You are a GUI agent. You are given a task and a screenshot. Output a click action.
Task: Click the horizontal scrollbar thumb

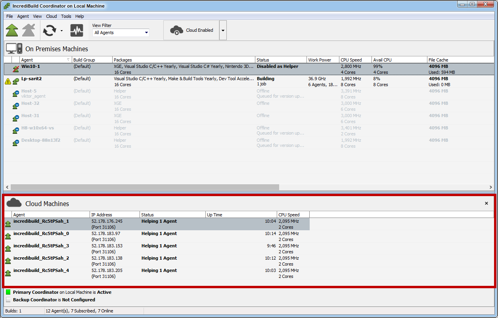(x=145, y=187)
